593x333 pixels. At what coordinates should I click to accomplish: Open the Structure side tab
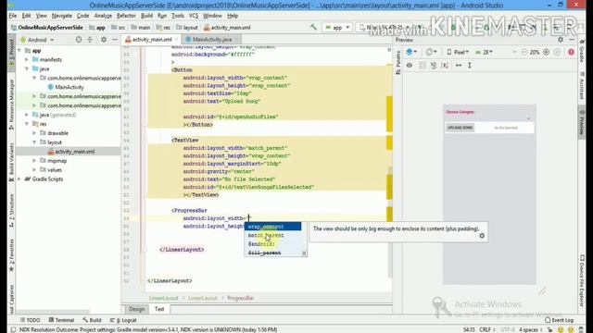coord(11,211)
